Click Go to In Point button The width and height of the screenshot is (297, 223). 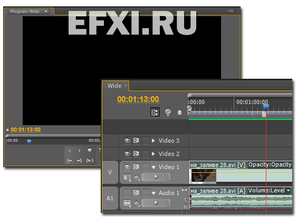[69, 160]
